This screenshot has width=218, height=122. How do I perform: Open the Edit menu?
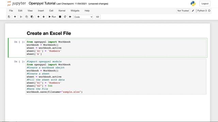20,11
